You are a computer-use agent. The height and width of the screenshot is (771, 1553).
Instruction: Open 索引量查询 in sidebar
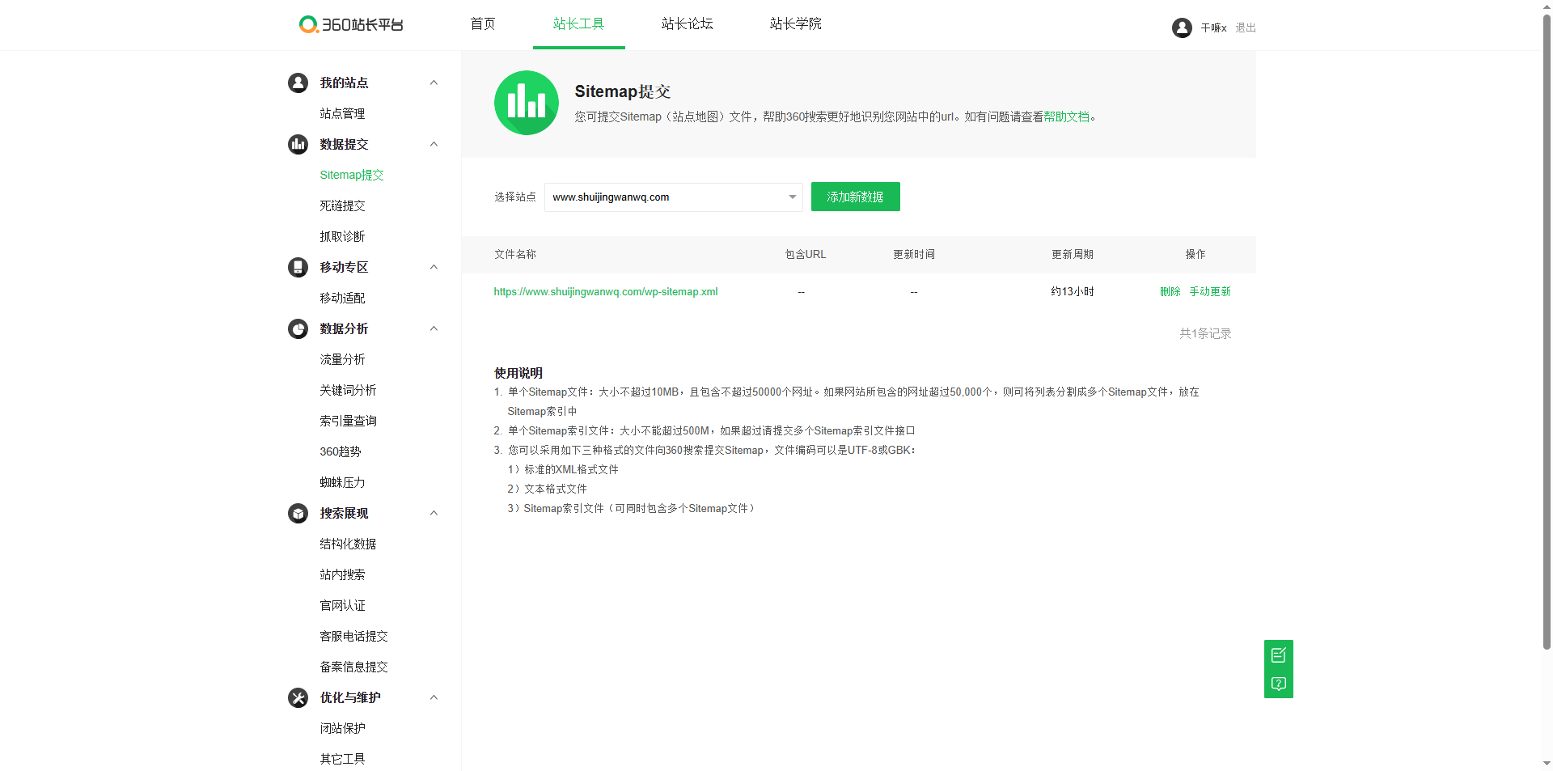click(x=348, y=421)
